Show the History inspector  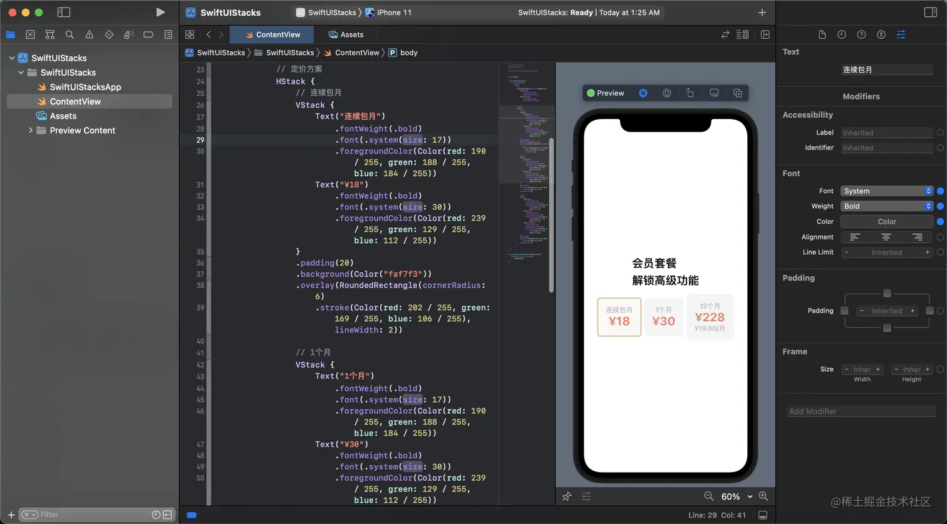842,34
